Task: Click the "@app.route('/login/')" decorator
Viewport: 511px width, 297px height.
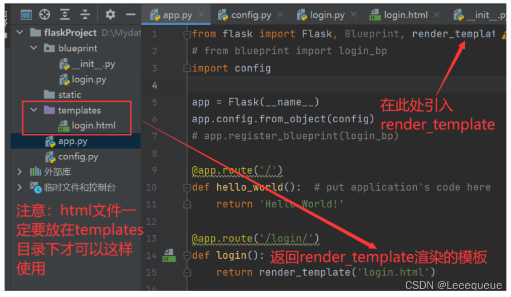Action: coord(255,238)
